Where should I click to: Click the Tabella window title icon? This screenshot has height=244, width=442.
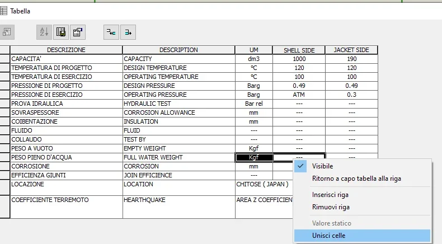pos(4,11)
